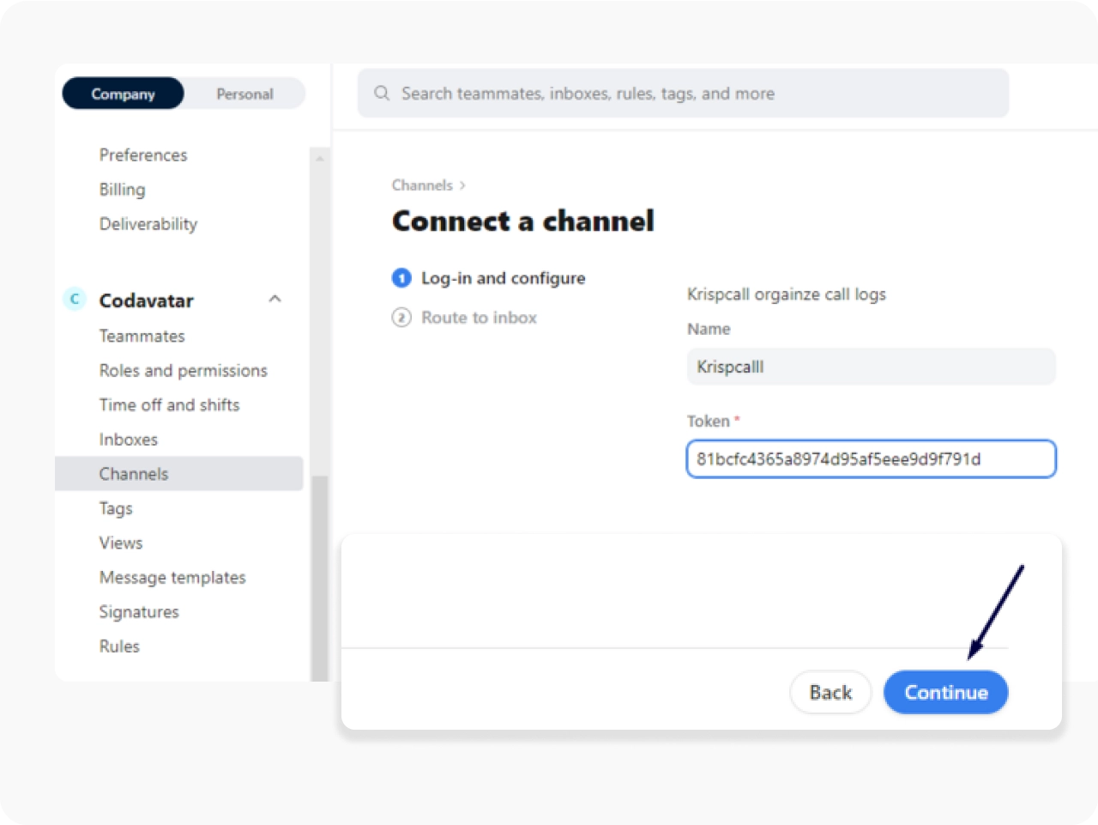
Task: Open Deliverability settings
Action: pos(148,224)
